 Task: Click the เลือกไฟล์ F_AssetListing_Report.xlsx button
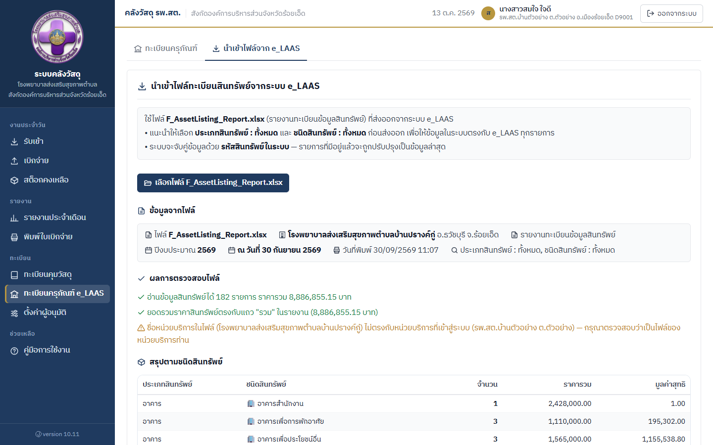pos(213,183)
